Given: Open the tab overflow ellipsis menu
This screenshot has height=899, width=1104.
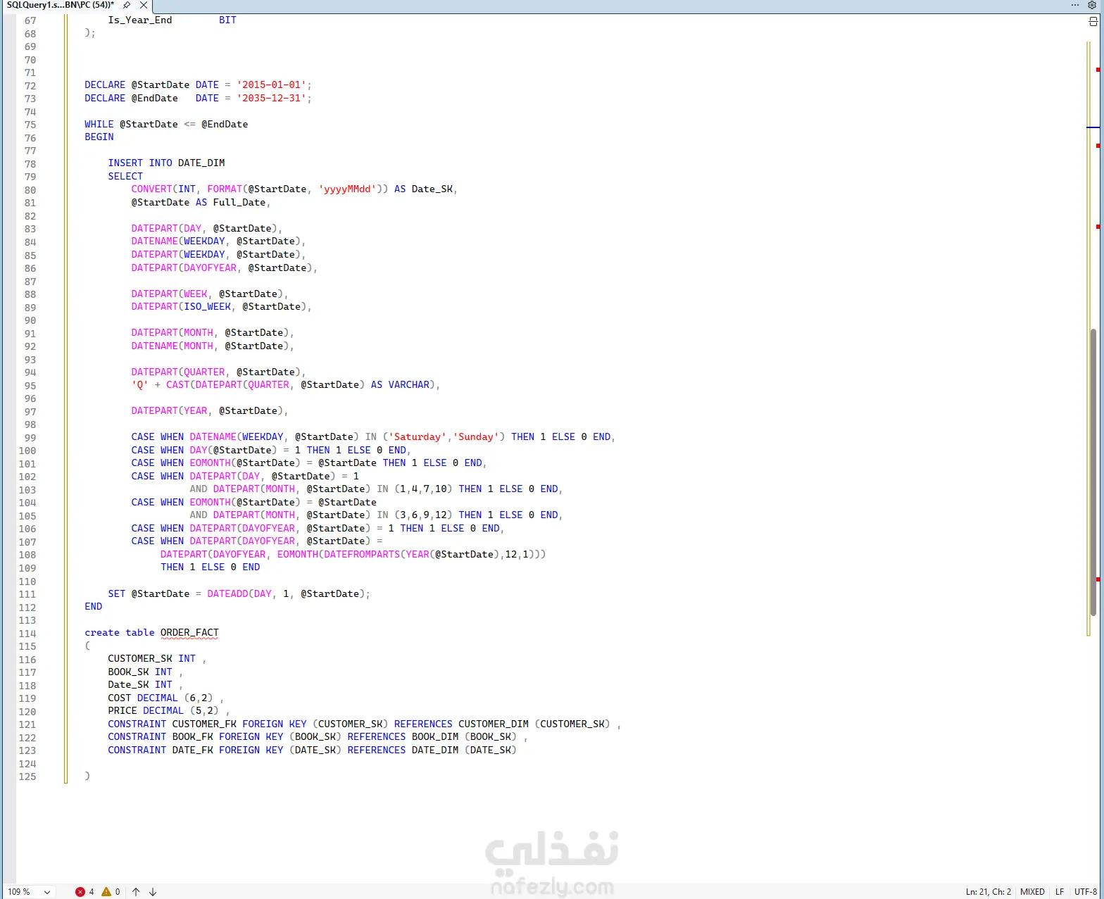Looking at the screenshot, I should [x=1075, y=5].
